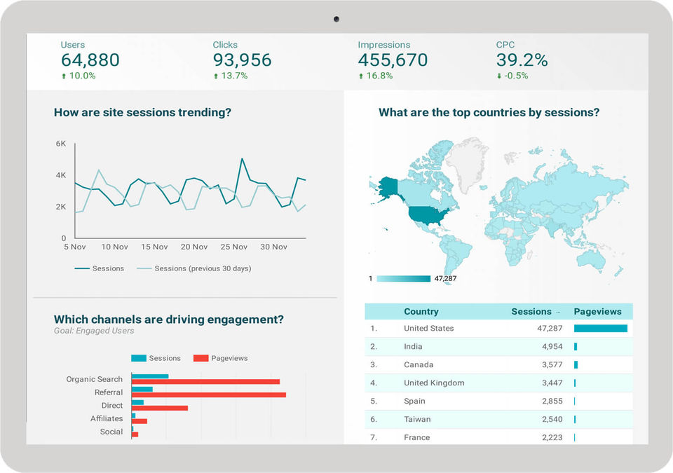Click the Users up-arrow trend icon
Viewport: 673px width, 473px height.
pyautogui.click(x=64, y=76)
